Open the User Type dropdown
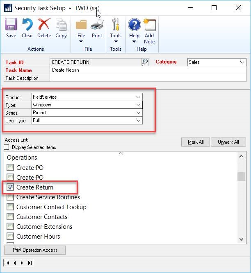The width and height of the screenshot is (251, 273). [x=138, y=120]
